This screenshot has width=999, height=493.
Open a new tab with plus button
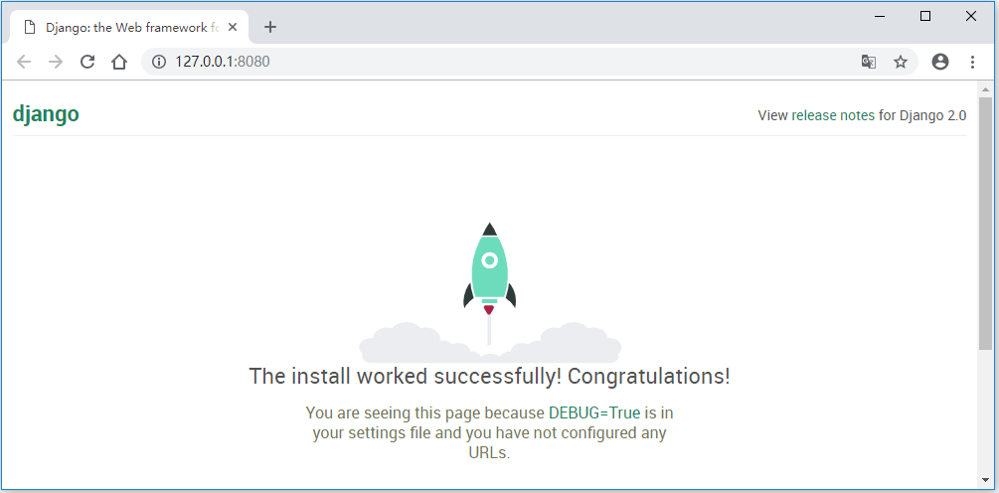tap(270, 27)
